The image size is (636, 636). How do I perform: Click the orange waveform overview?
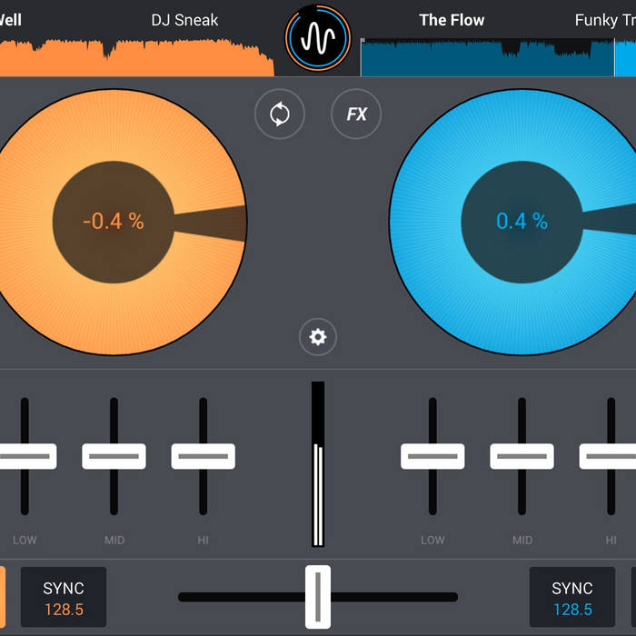tap(136, 59)
